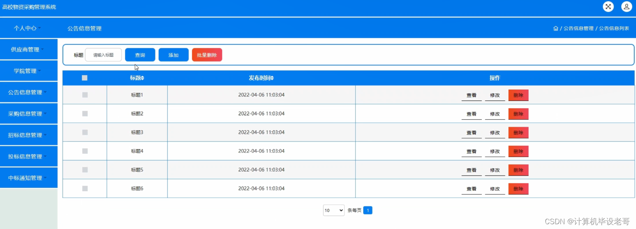Delete row 标题2
Viewport: 636px width, 229px height.
[x=518, y=114]
